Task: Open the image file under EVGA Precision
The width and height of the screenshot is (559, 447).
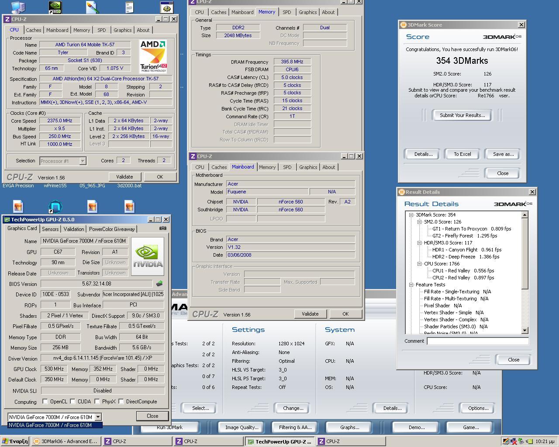Action: pos(18,206)
